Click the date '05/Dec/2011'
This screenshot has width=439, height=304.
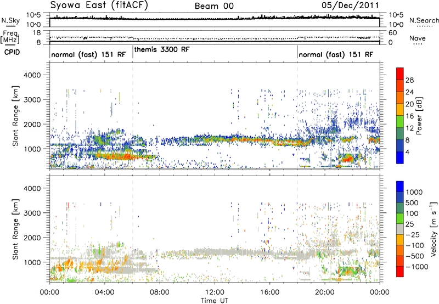(x=350, y=5)
